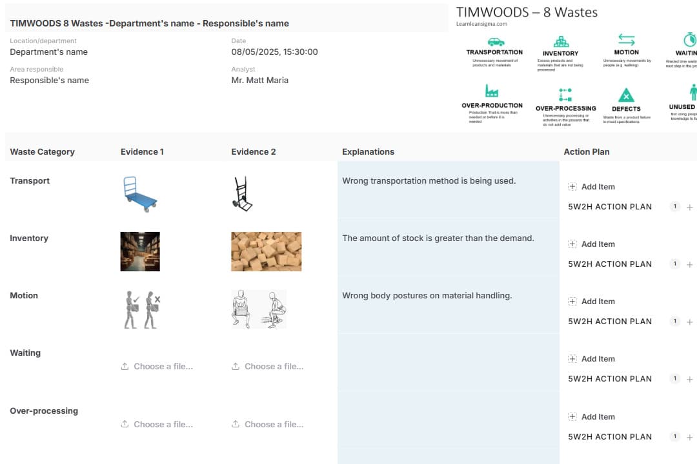This screenshot has height=464, width=697.
Task: Click the Motion arrows icon in the banner
Action: (x=626, y=40)
